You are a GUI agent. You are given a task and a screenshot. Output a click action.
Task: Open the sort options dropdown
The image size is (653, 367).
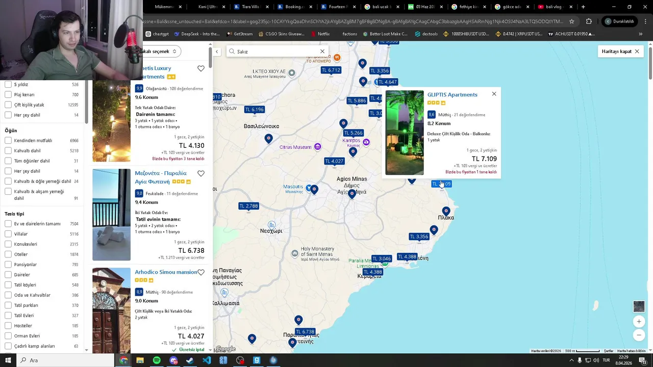click(160, 51)
